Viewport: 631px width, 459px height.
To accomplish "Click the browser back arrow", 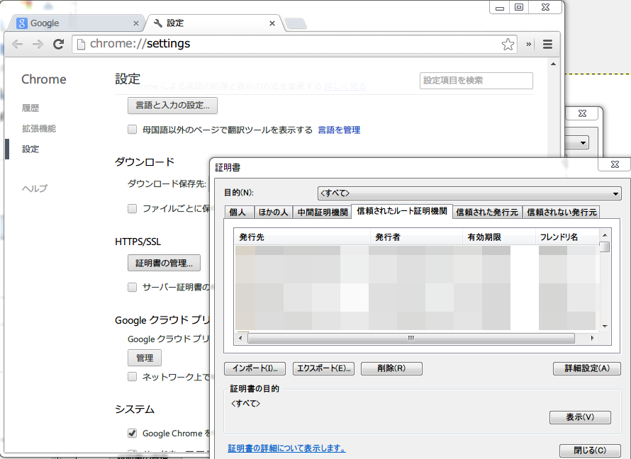I will (x=17, y=44).
